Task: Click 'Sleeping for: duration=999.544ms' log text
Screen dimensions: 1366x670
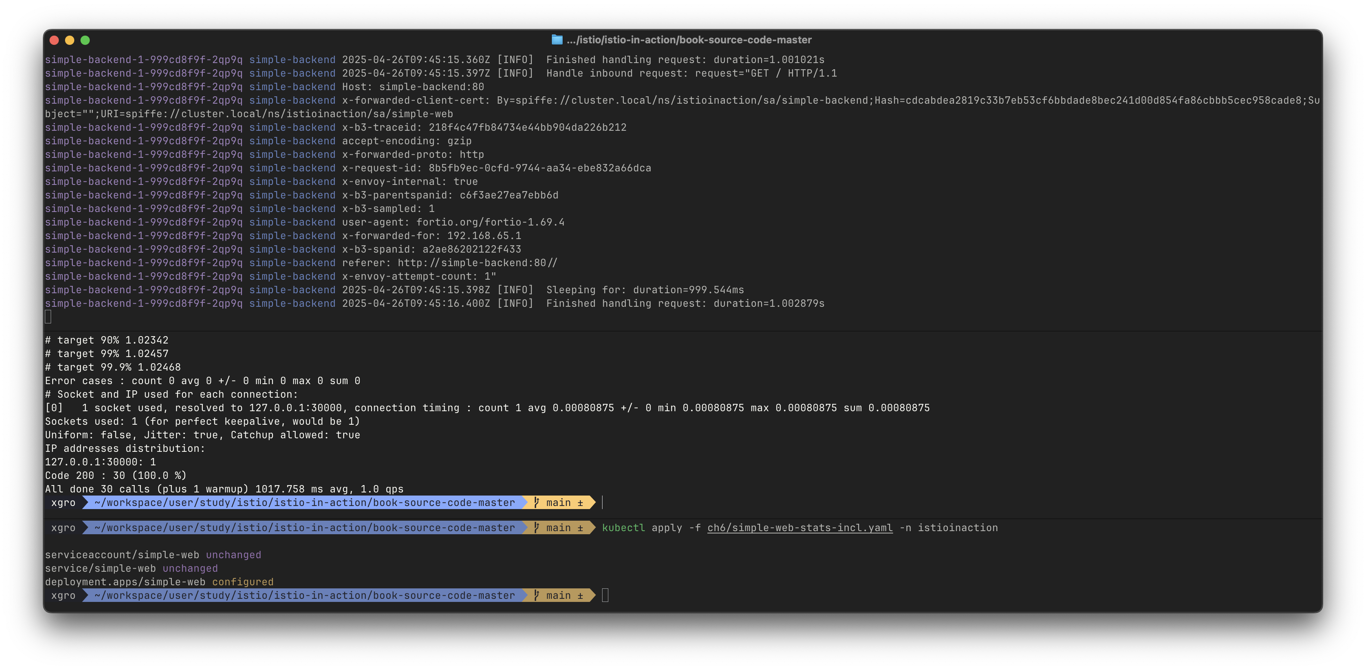Action: point(645,290)
